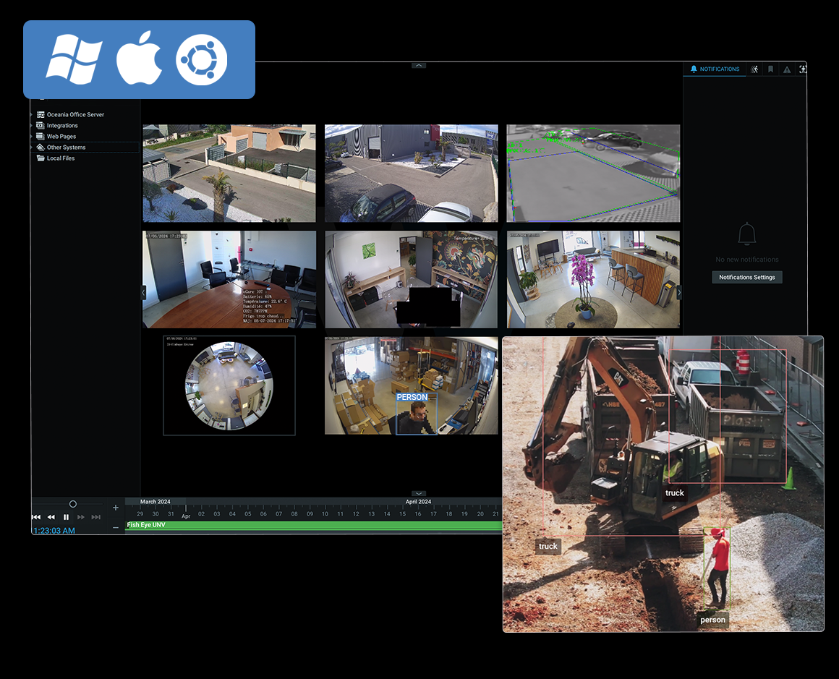Select the parking lot camera with dark car
The image size is (839, 679).
[411, 174]
